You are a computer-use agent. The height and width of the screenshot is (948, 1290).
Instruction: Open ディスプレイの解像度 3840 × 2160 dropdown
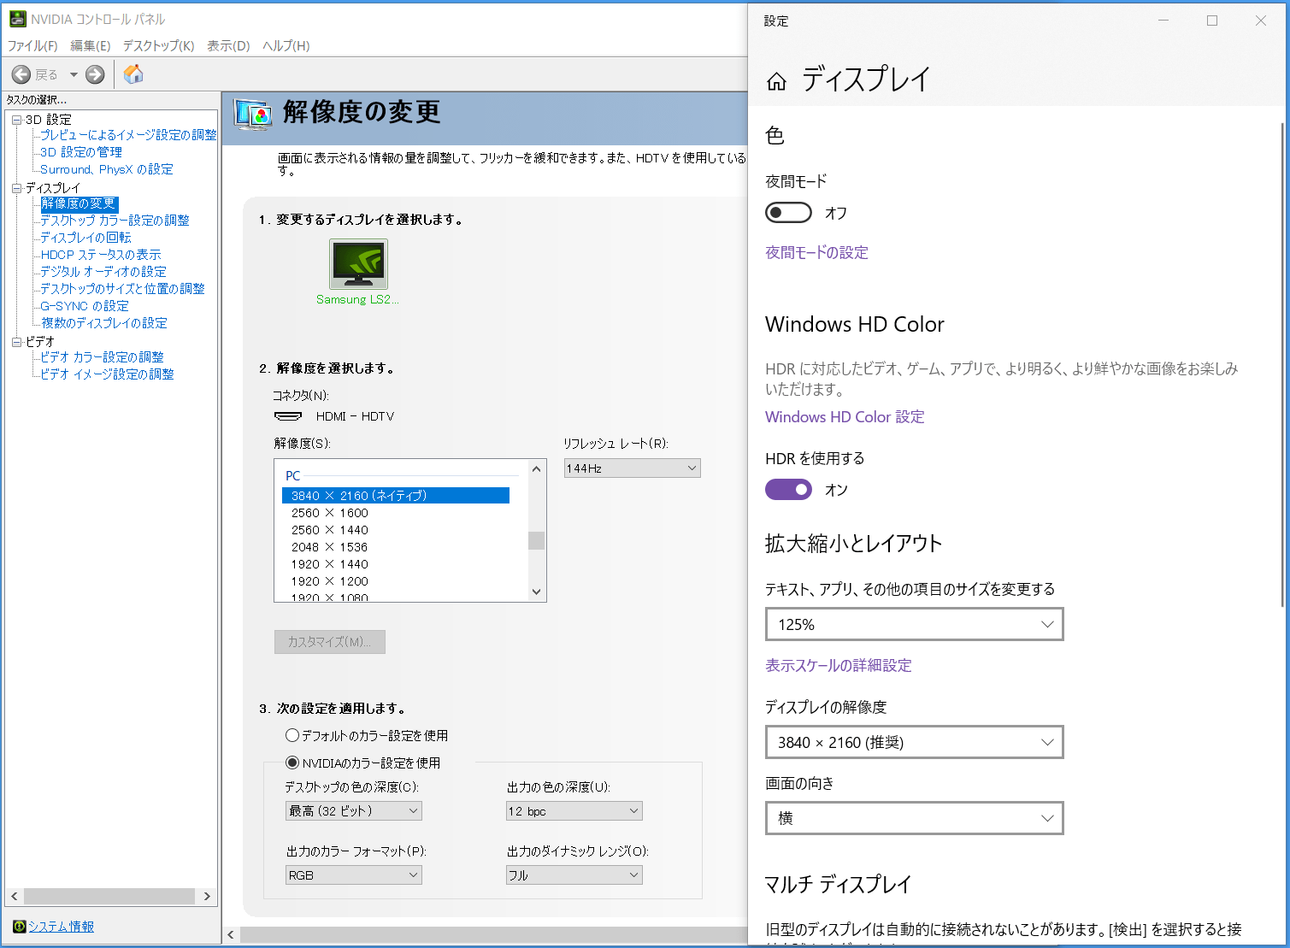coord(915,743)
